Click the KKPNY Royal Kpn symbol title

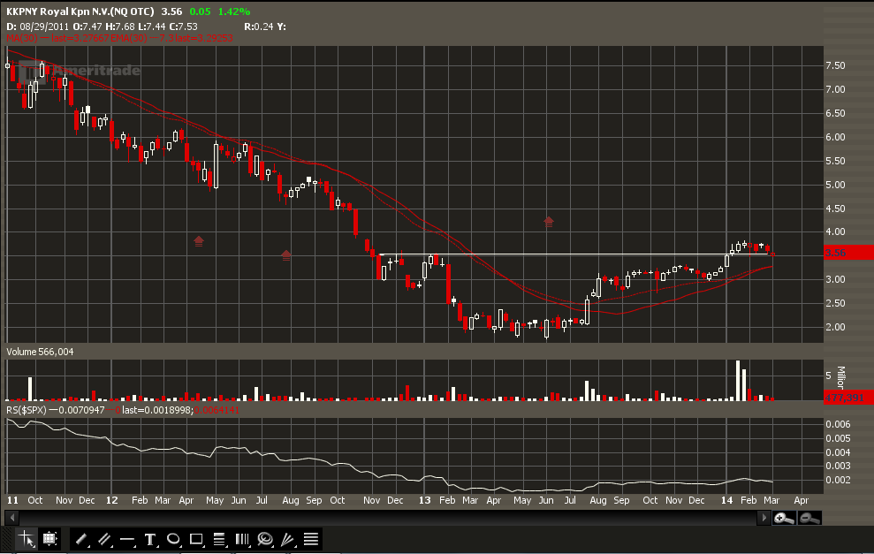click(x=80, y=12)
